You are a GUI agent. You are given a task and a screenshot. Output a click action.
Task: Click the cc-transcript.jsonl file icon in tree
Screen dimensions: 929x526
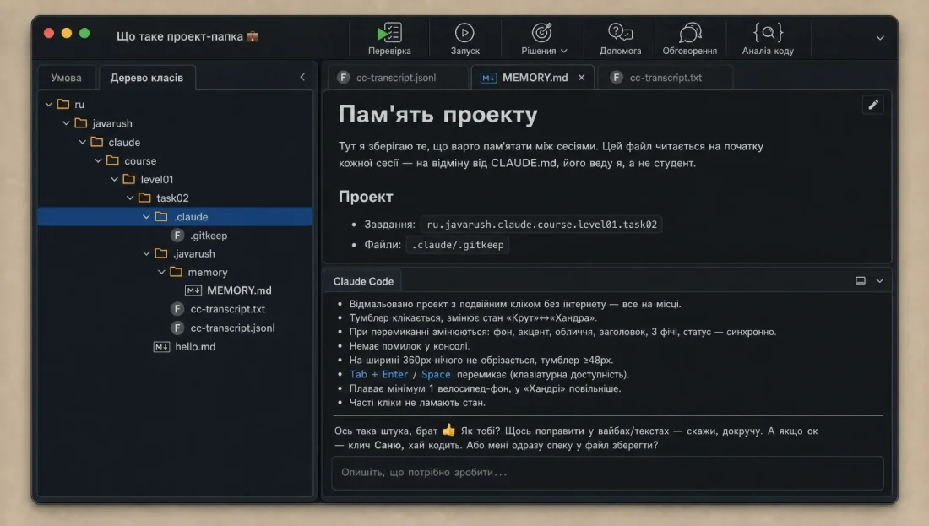[177, 328]
